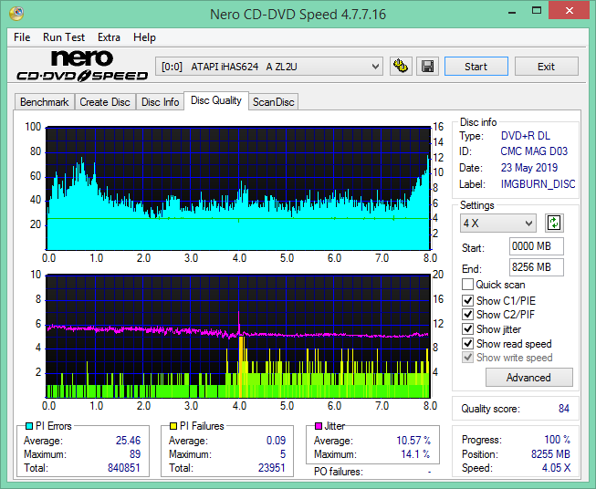This screenshot has height=489, width=596.
Task: Click the disc label IMGBURN_DISC
Action: [x=538, y=184]
